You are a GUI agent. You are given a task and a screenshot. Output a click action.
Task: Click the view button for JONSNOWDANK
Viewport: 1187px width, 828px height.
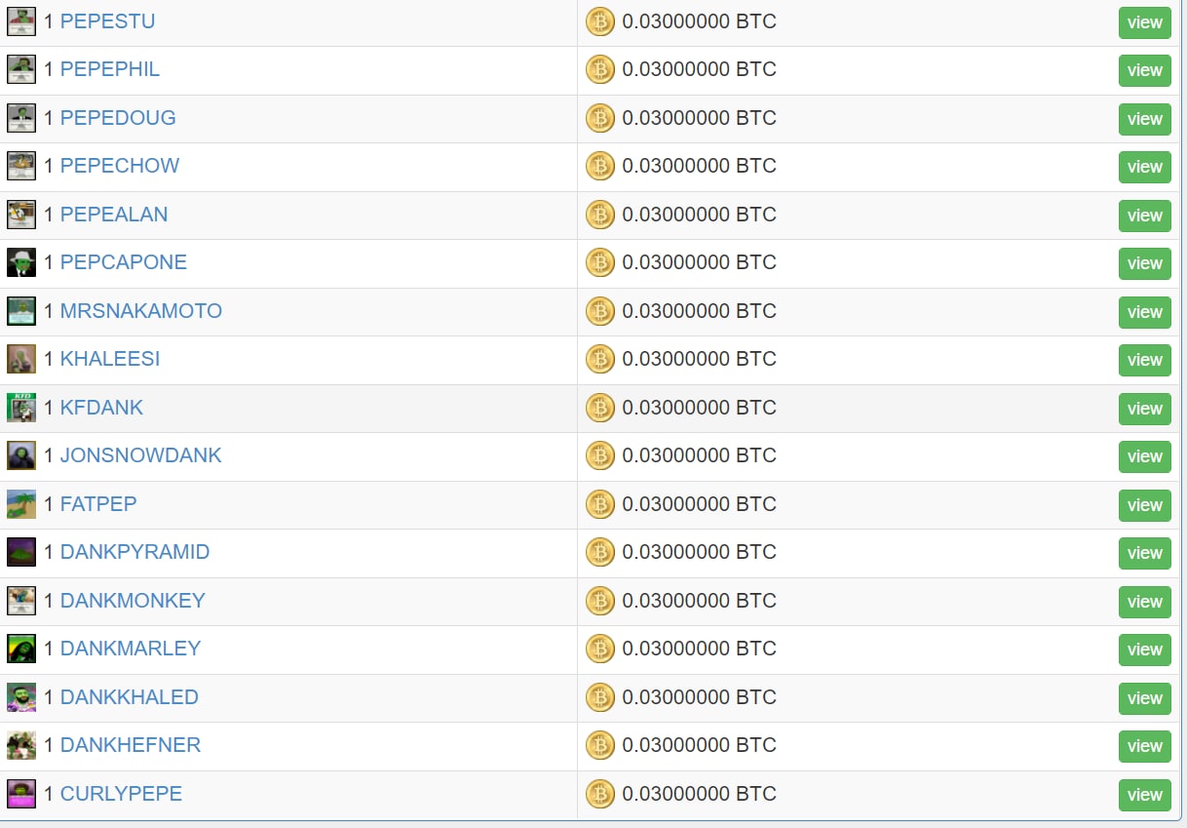[1145, 456]
